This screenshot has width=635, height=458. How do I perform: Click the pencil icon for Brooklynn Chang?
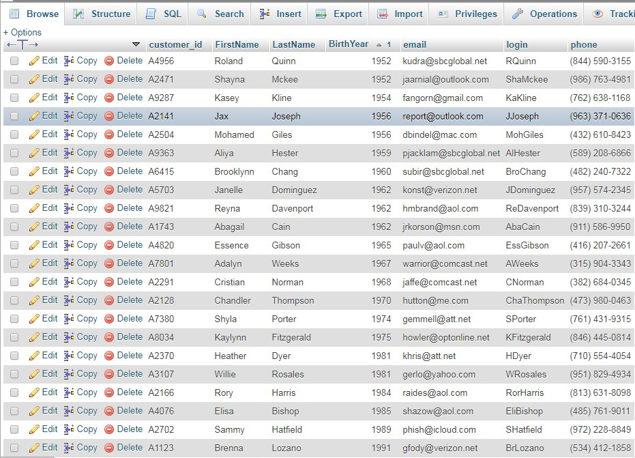click(34, 171)
